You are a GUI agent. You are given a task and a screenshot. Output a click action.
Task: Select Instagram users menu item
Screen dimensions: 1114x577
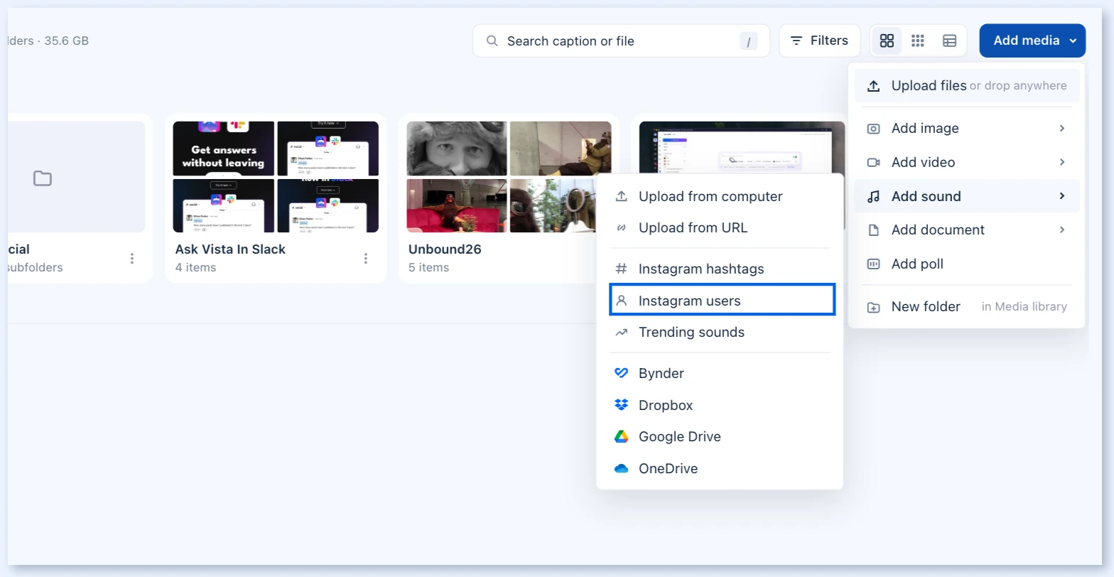pos(722,301)
